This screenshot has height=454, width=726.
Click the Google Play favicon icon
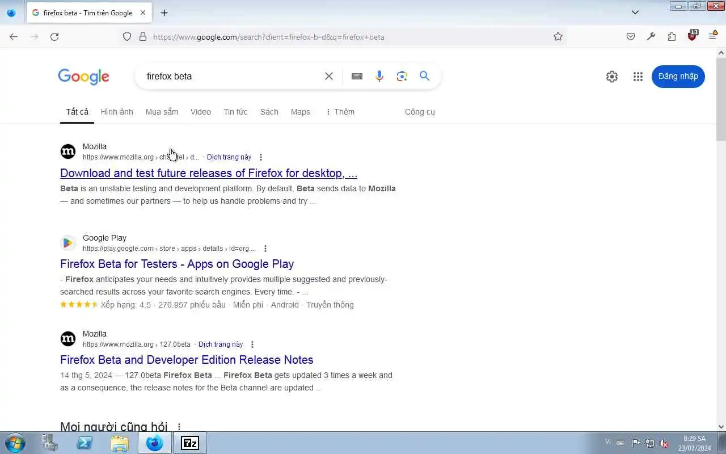click(68, 243)
